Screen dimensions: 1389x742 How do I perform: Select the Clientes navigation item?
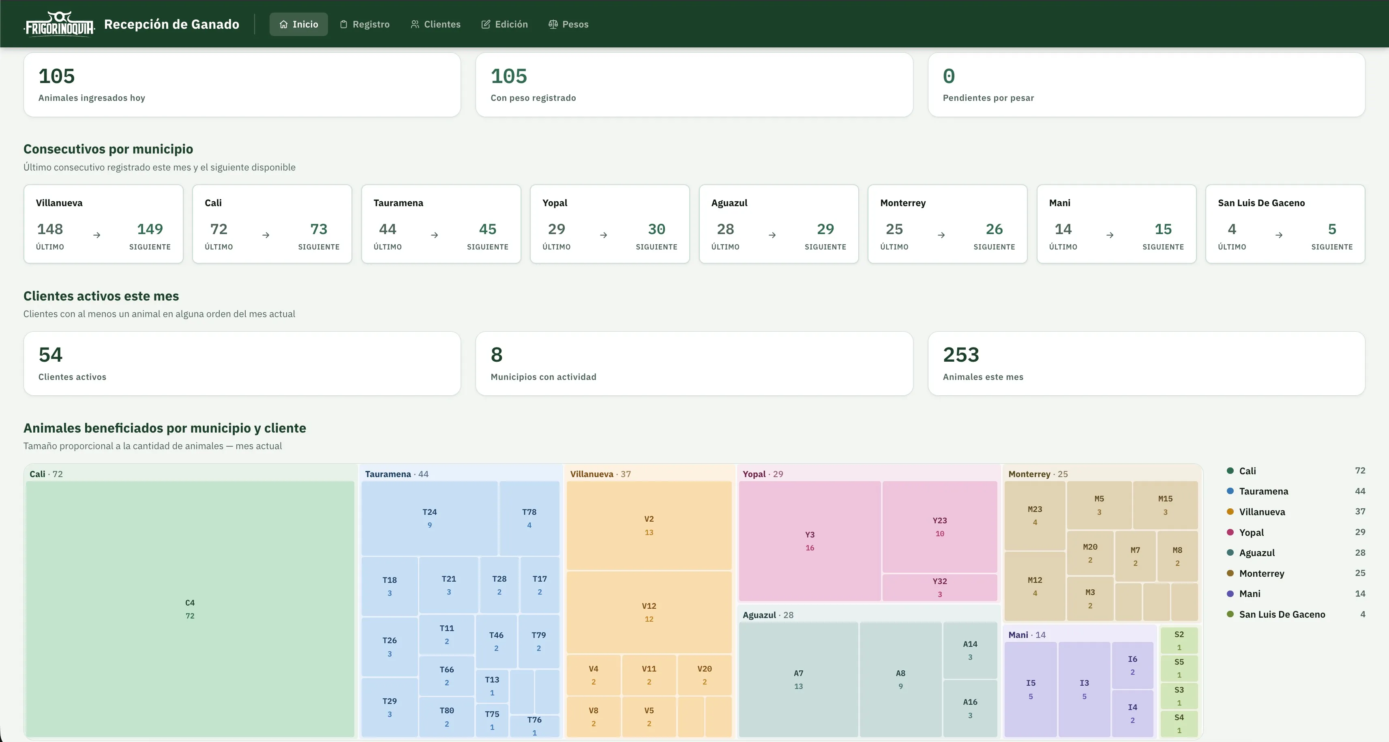[x=436, y=24]
